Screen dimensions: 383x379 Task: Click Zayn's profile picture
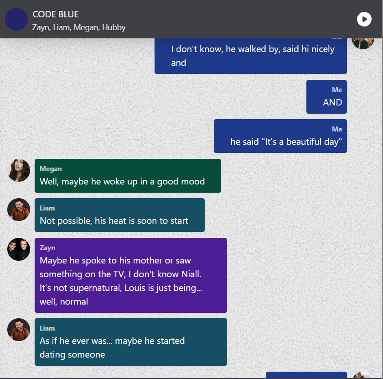(x=19, y=249)
